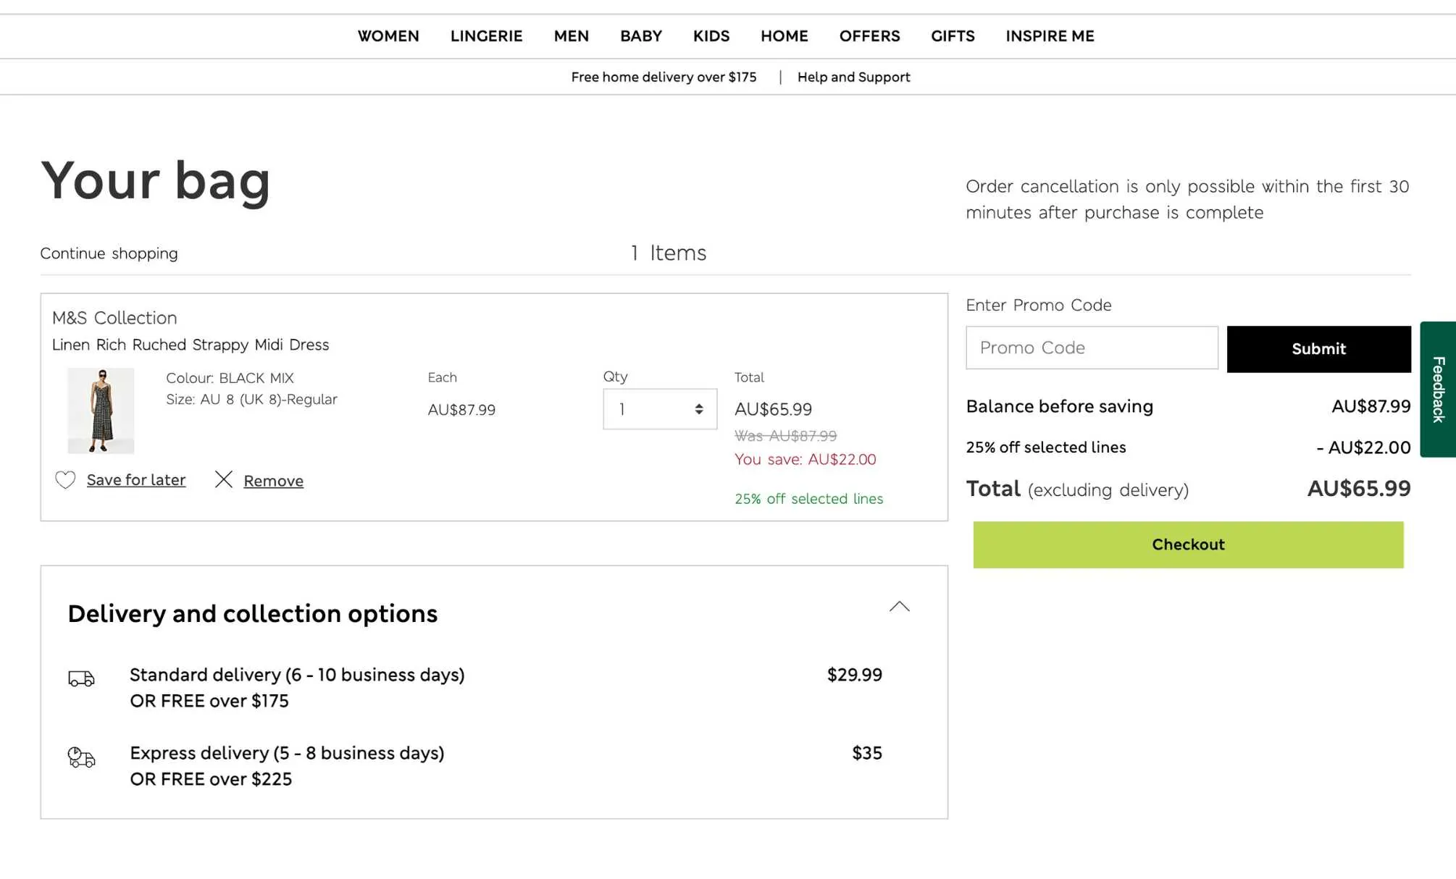The image size is (1456, 879).
Task: Click the heart Save for later icon
Action: point(65,480)
